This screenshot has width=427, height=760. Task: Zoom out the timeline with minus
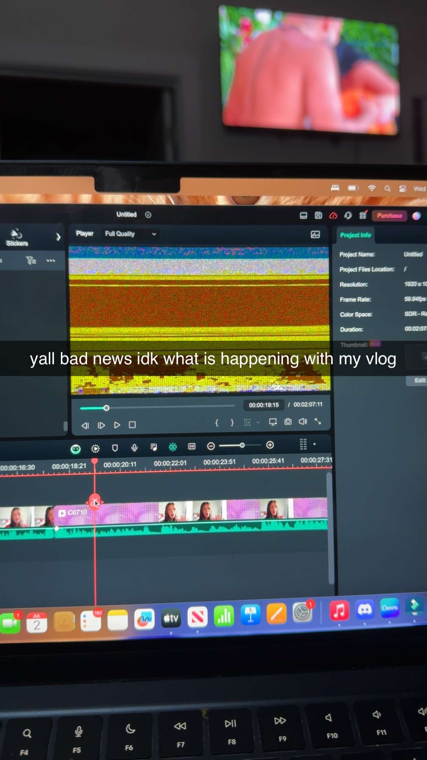tap(211, 446)
